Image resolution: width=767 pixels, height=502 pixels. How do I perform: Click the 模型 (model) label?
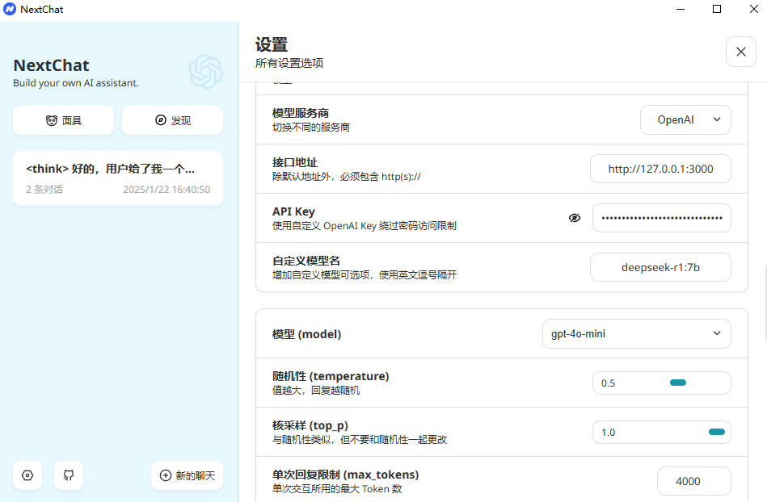tap(306, 334)
